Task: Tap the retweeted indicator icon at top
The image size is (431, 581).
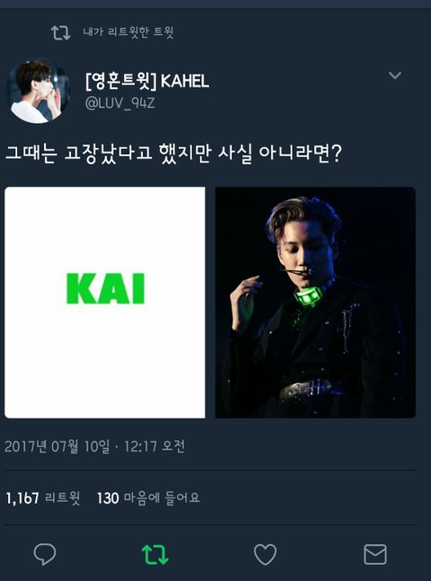Action: tap(61, 32)
